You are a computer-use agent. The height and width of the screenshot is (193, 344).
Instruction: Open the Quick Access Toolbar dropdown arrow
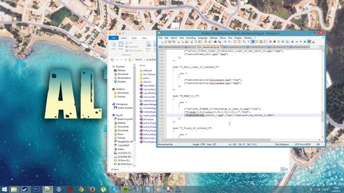[123, 33]
